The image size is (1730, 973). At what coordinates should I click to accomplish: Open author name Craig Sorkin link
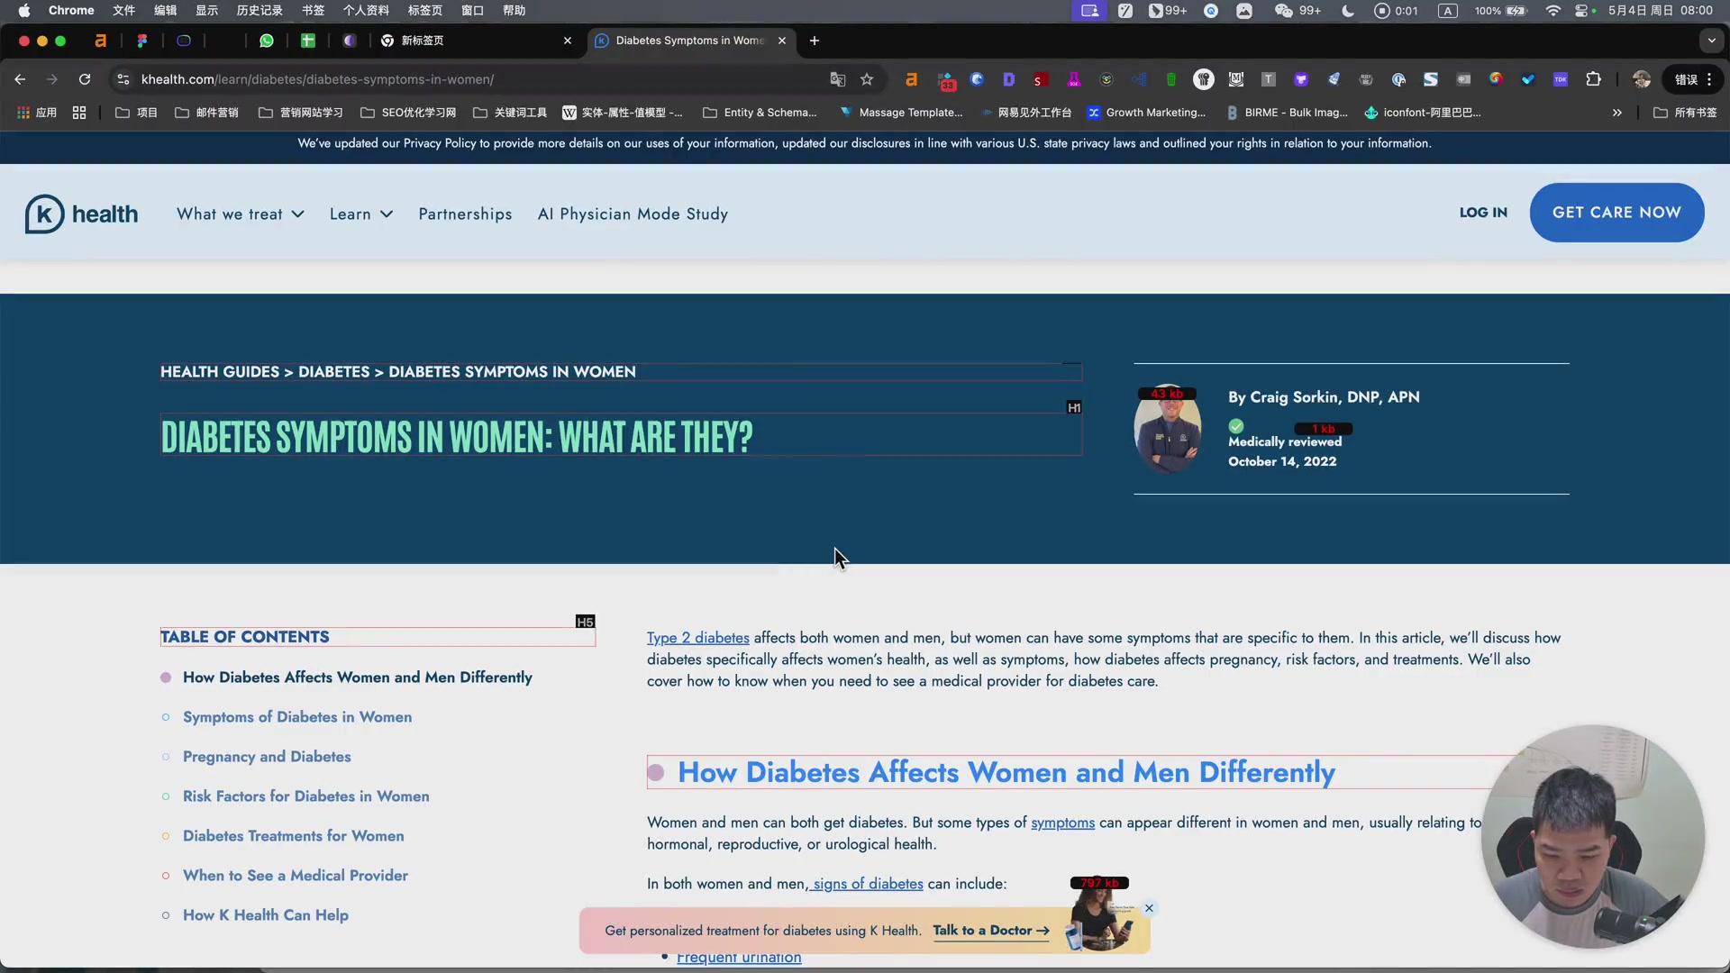pyautogui.click(x=1334, y=397)
